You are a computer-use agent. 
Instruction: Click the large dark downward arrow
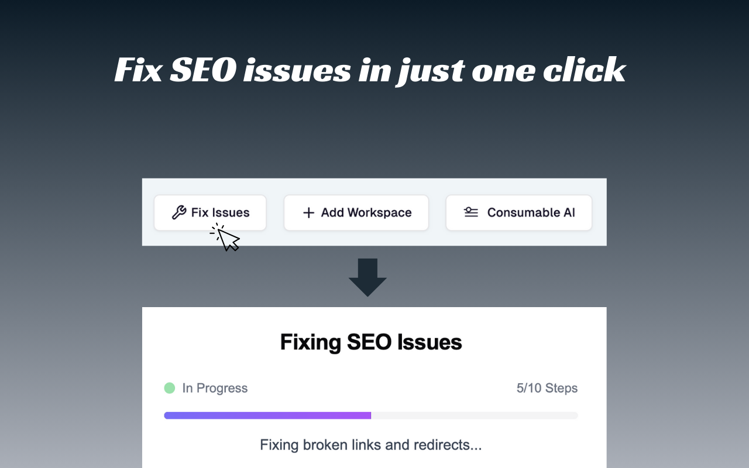point(367,277)
